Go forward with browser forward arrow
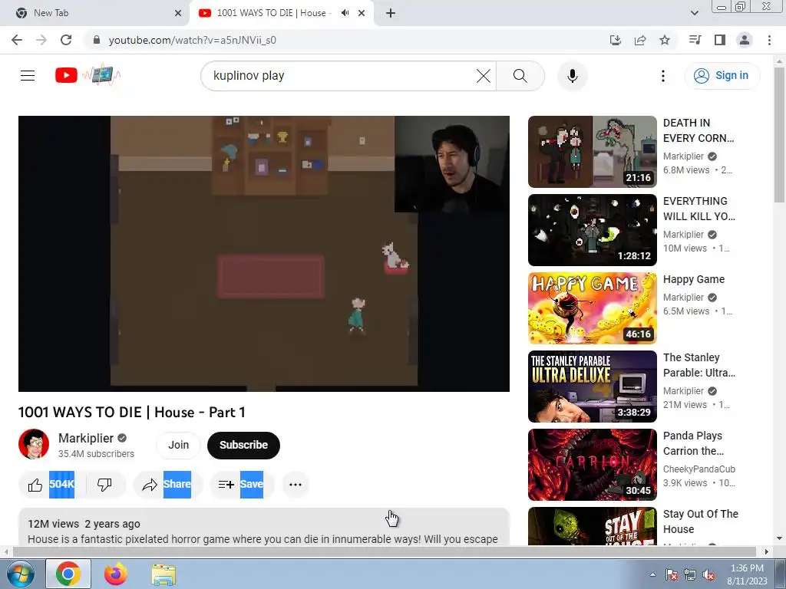 click(41, 40)
